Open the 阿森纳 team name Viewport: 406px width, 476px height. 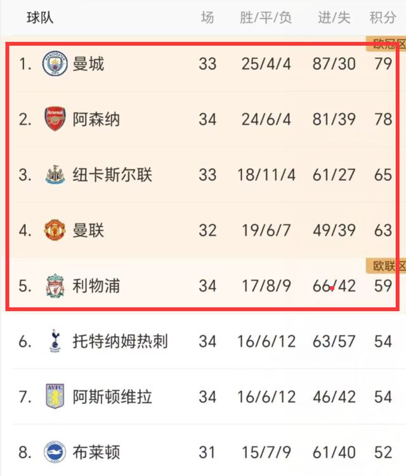(x=96, y=119)
